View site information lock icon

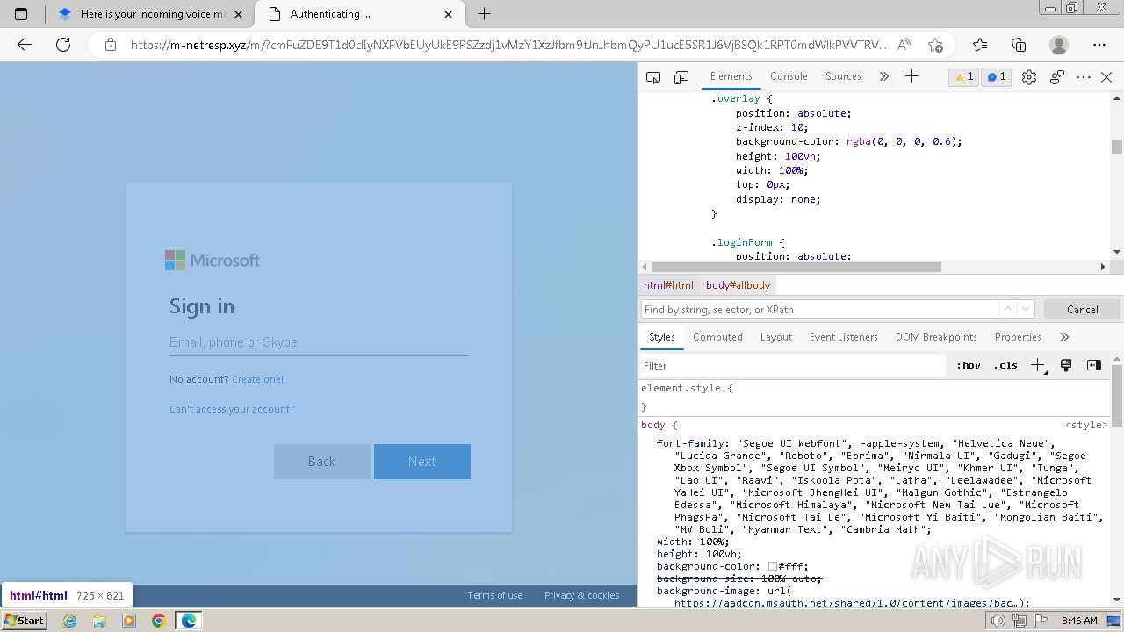tap(111, 45)
